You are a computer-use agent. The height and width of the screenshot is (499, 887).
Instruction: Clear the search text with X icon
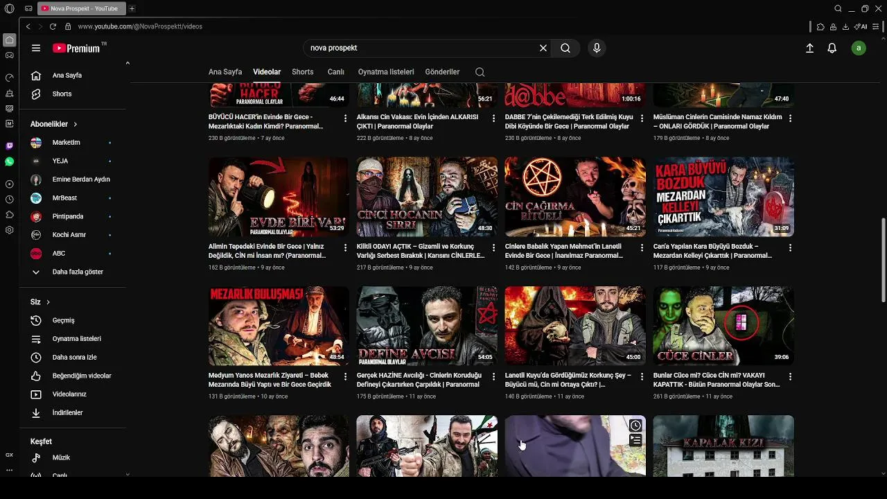point(543,48)
